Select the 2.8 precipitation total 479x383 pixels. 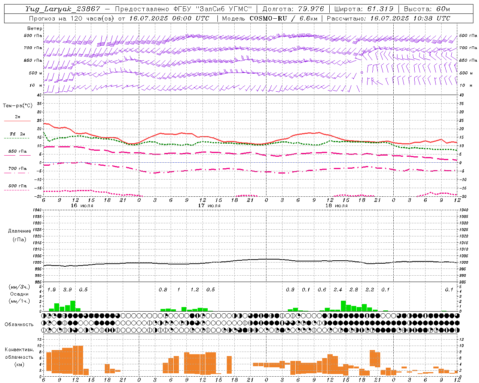[x=354, y=290]
